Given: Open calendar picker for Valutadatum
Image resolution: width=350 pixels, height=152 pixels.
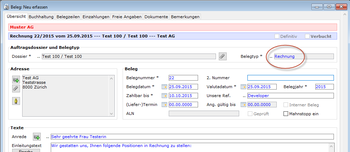Looking at the screenshot, I should click(243, 87).
